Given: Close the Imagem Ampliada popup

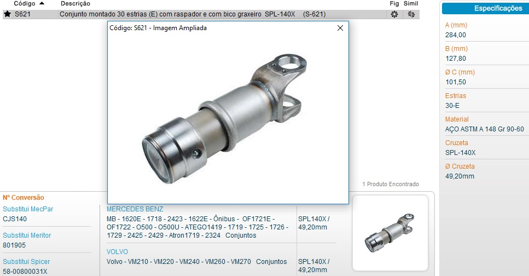Looking at the screenshot, I should (340, 28).
